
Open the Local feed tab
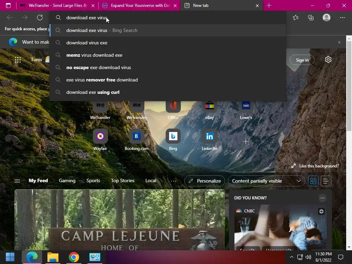tap(151, 181)
